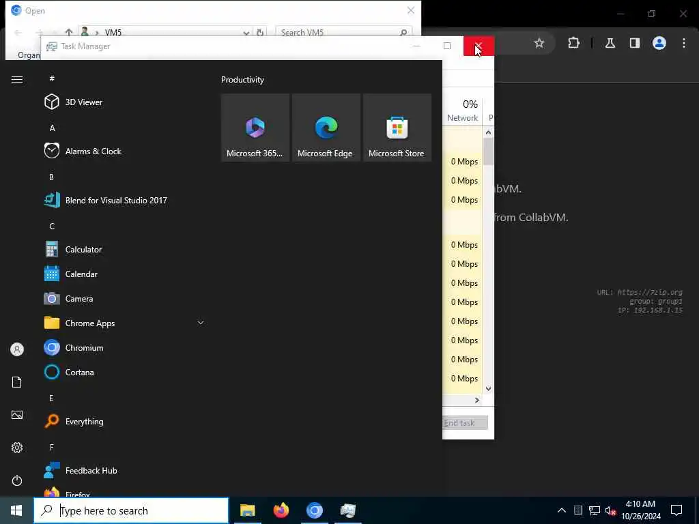Image resolution: width=699 pixels, height=524 pixels.
Task: Jump to letter A section header
Action: 52,128
